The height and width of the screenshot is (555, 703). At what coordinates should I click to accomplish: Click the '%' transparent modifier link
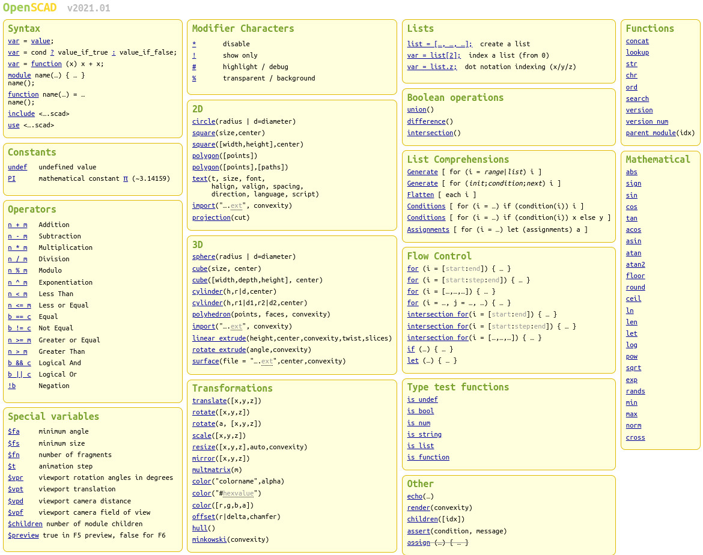pyautogui.click(x=194, y=79)
